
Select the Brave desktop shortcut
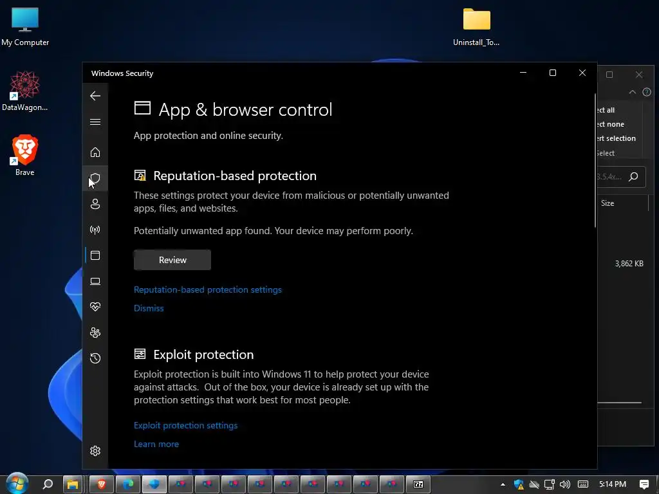pos(25,155)
